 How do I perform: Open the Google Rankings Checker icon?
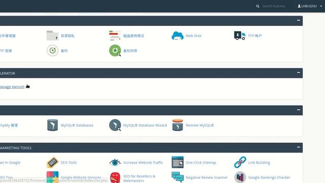[240, 177]
